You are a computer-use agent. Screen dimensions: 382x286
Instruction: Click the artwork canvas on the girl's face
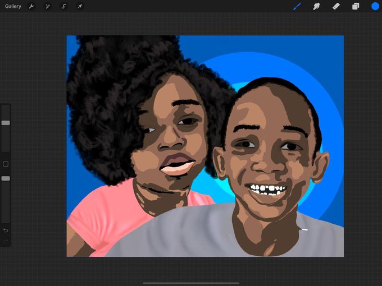click(x=171, y=136)
